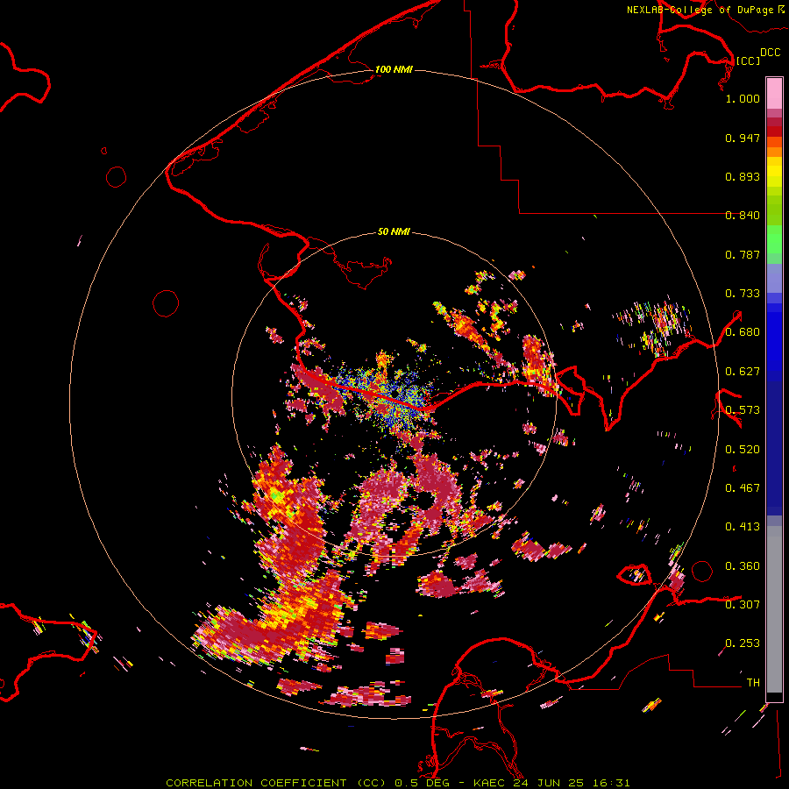Click the 0.733 scale value
The height and width of the screenshot is (789, 789).
[x=743, y=294]
